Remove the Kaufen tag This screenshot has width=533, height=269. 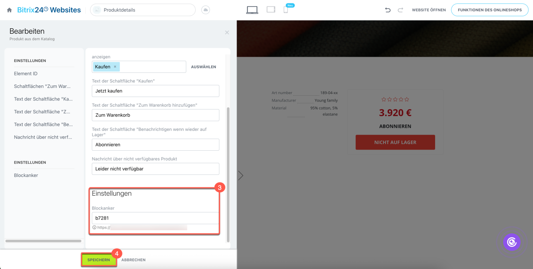115,67
